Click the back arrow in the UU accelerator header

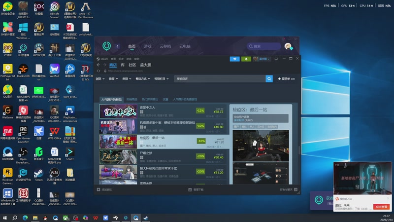(117, 46)
